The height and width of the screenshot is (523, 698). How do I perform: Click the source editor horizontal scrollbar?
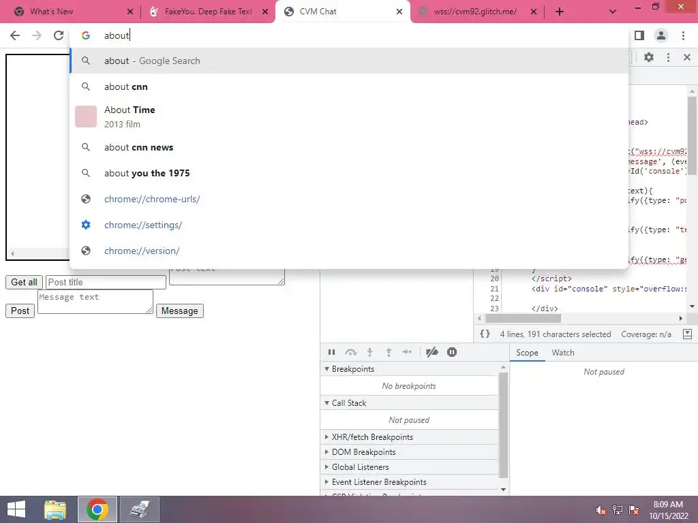click(x=523, y=319)
